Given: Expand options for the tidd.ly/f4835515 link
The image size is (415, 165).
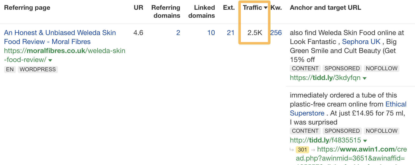Looking at the screenshot, I should pos(365,140).
